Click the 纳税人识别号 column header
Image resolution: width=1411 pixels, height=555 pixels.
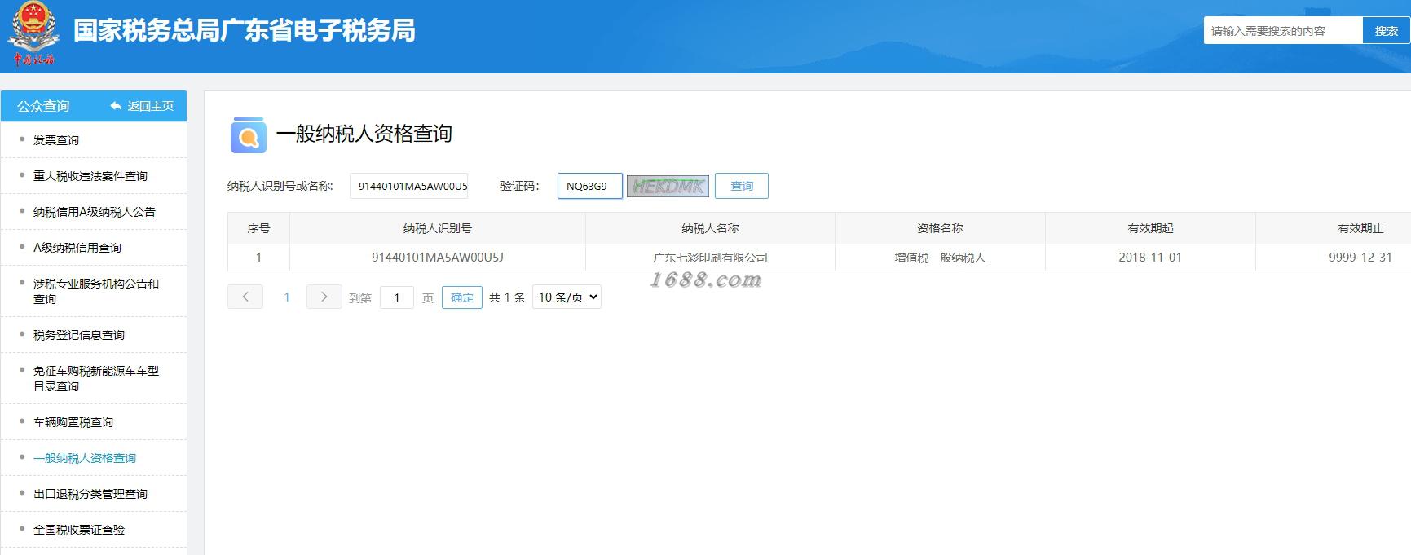point(438,228)
